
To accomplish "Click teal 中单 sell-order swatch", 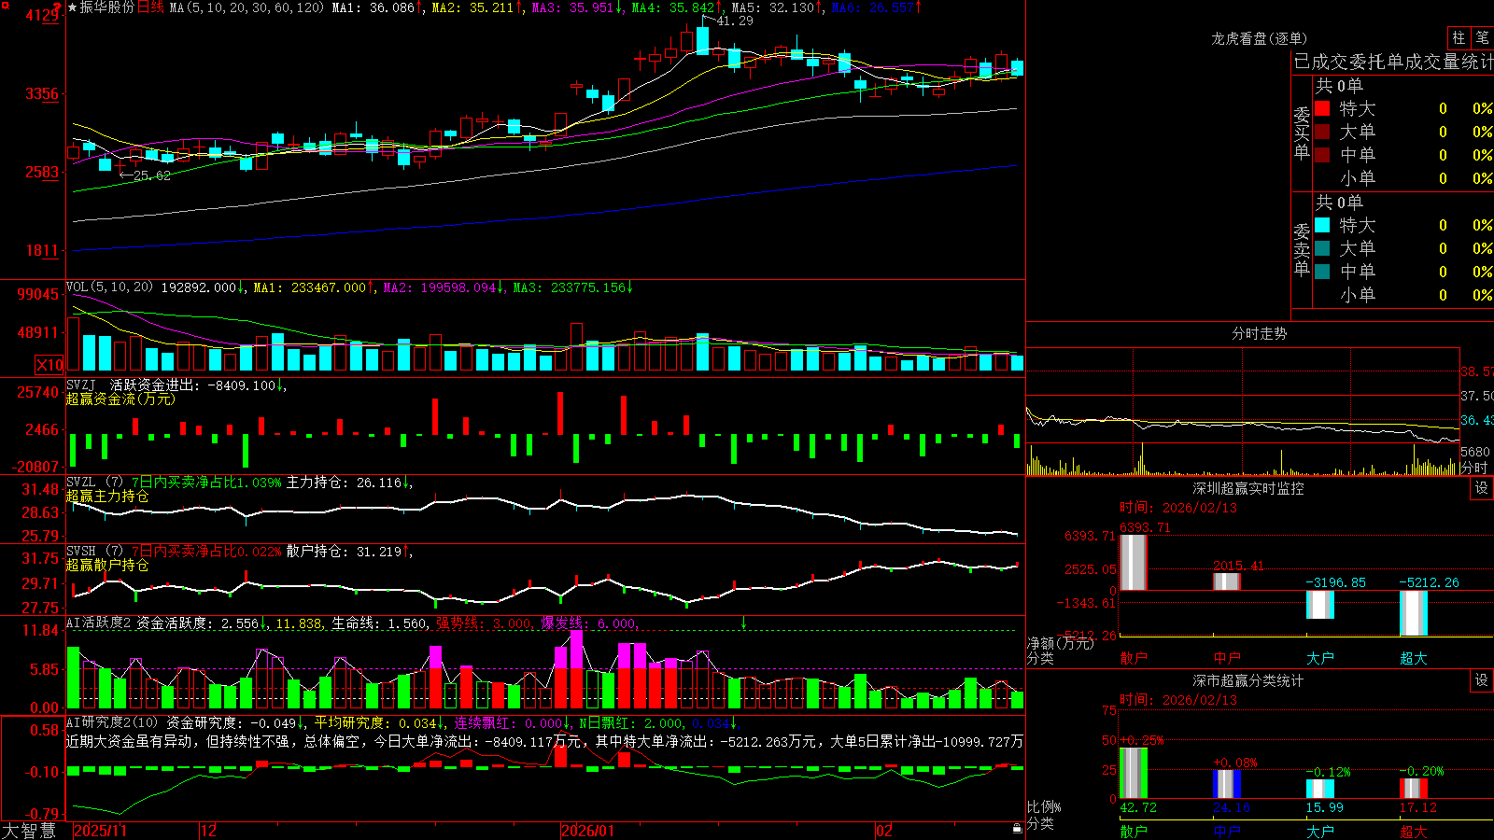I will (1322, 272).
